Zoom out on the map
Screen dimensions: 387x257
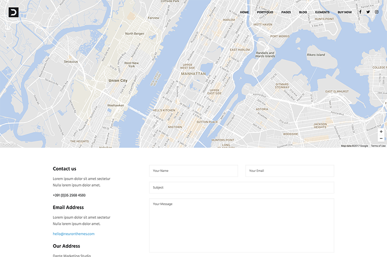381,138
